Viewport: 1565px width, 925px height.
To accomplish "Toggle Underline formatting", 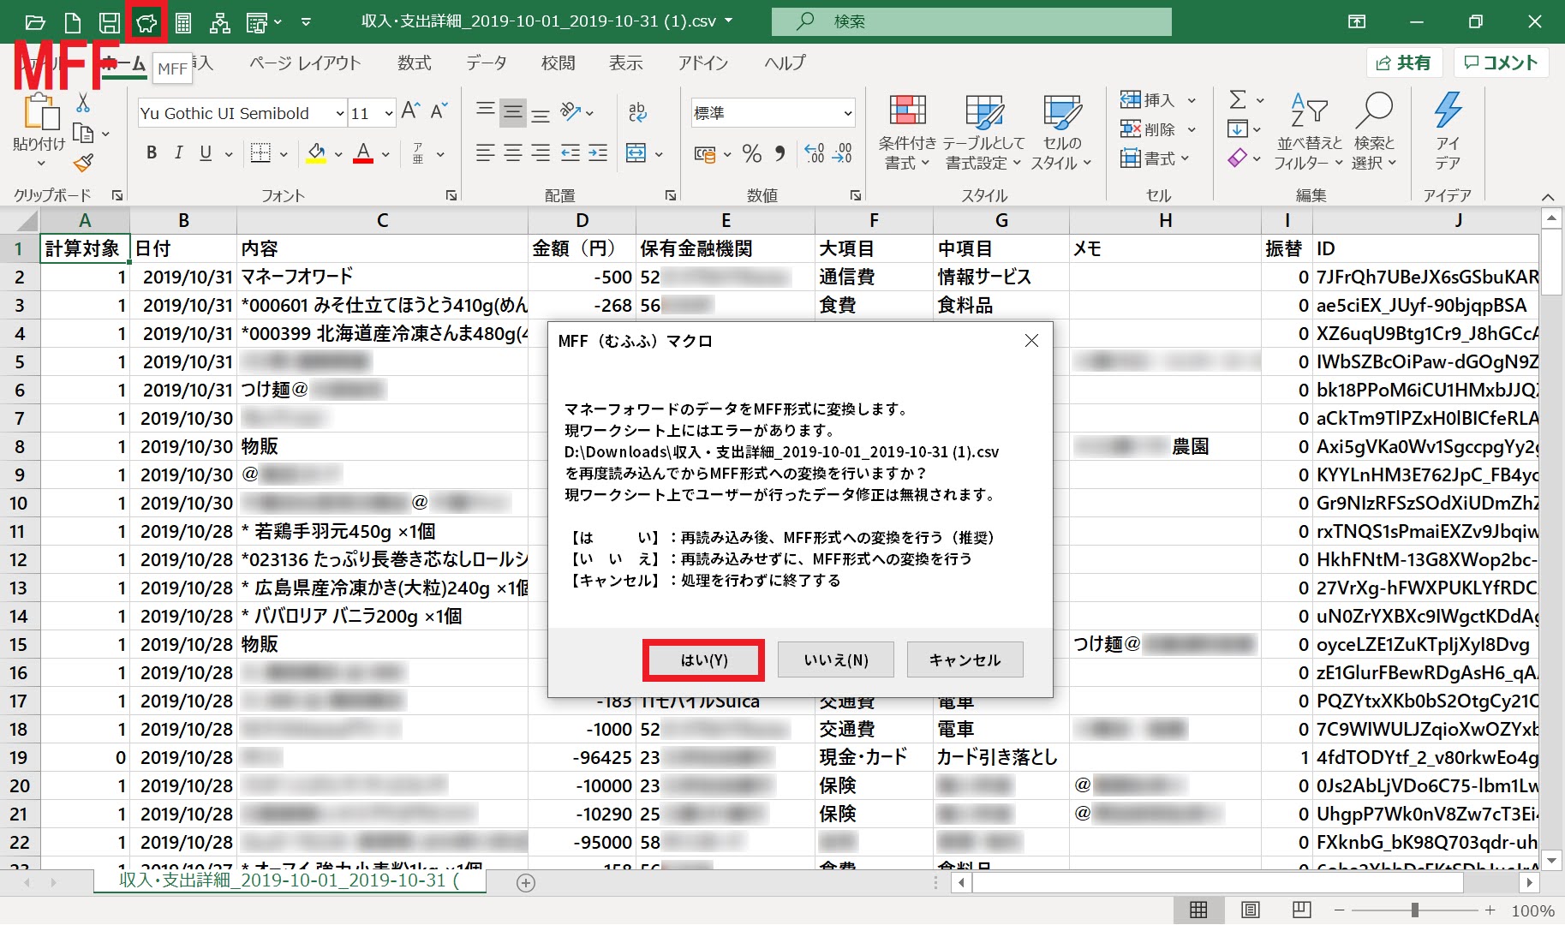I will tap(206, 153).
